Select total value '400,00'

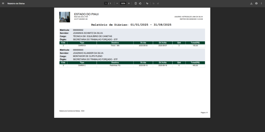[195, 66]
